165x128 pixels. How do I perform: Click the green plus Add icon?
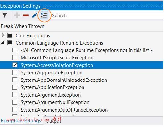click(x=17, y=15)
